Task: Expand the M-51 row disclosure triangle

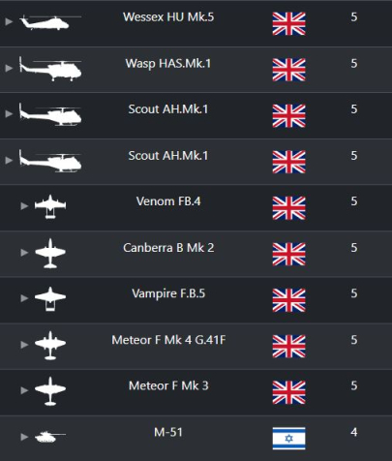Action: [x=24, y=437]
